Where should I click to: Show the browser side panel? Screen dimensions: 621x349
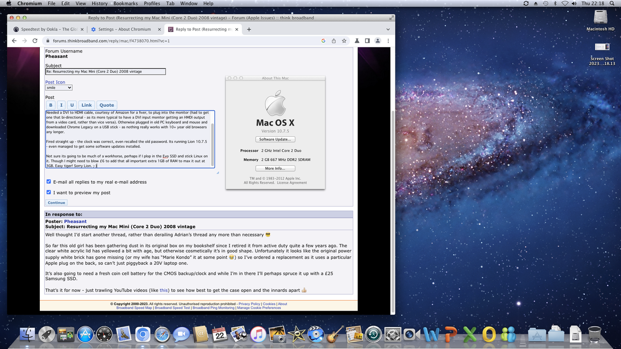click(x=367, y=41)
